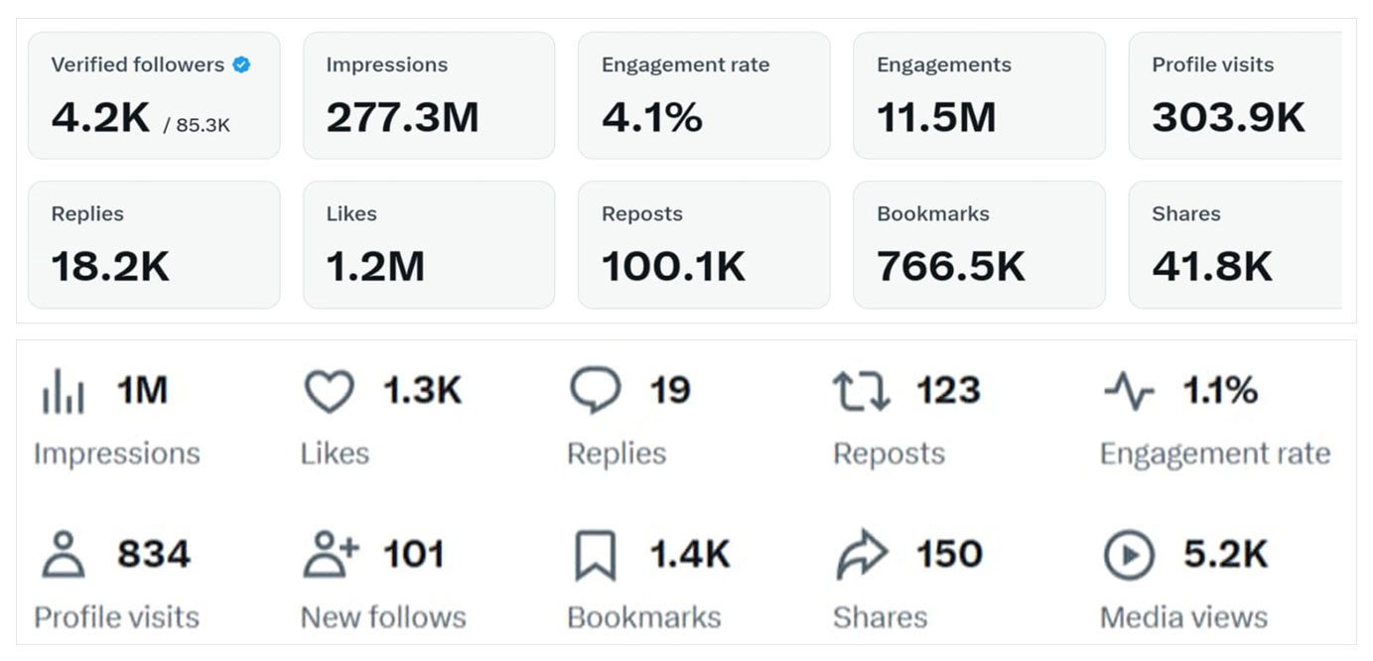Click the Engagement rate pulse icon
The width and height of the screenshot is (1373, 661).
[1129, 391]
